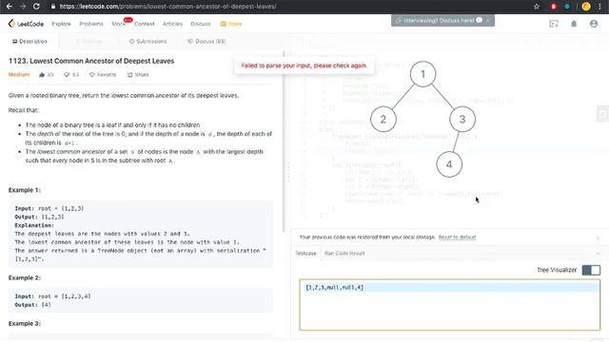Click the problem title '1123. Lowest Common Ancestor'
This screenshot has height=342, width=609.
(x=91, y=61)
